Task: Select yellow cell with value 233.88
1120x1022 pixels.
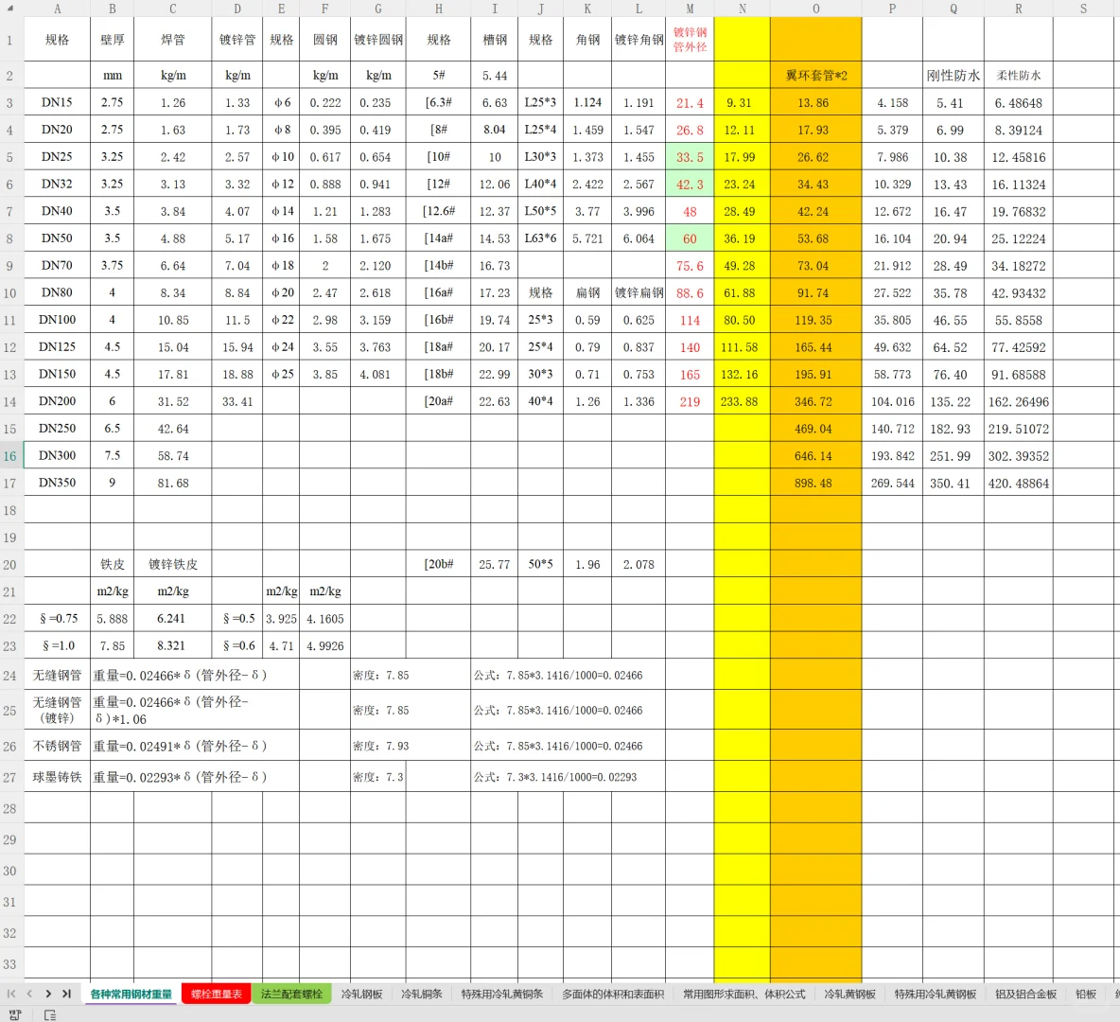Action: click(x=743, y=401)
